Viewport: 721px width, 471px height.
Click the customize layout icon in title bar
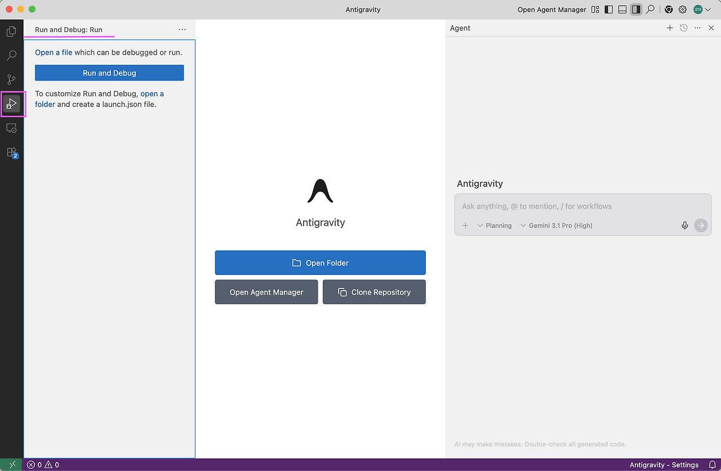pyautogui.click(x=595, y=10)
